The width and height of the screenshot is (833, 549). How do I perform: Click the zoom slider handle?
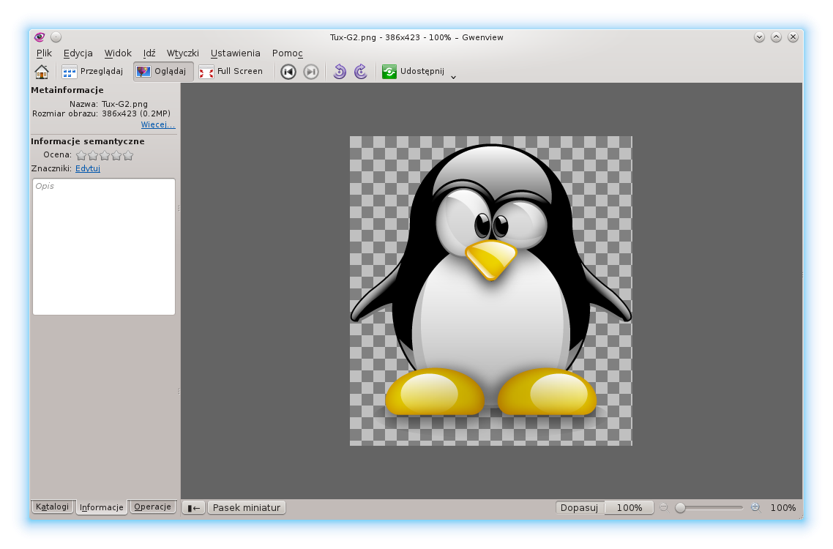(x=680, y=507)
